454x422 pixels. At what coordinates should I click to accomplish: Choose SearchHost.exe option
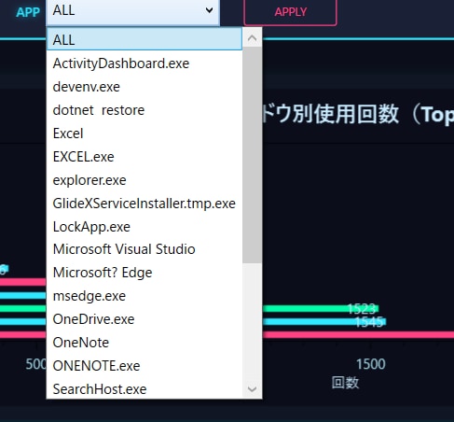tap(144, 388)
